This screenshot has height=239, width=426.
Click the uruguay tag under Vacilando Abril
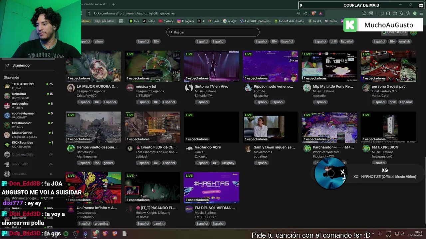point(228,163)
